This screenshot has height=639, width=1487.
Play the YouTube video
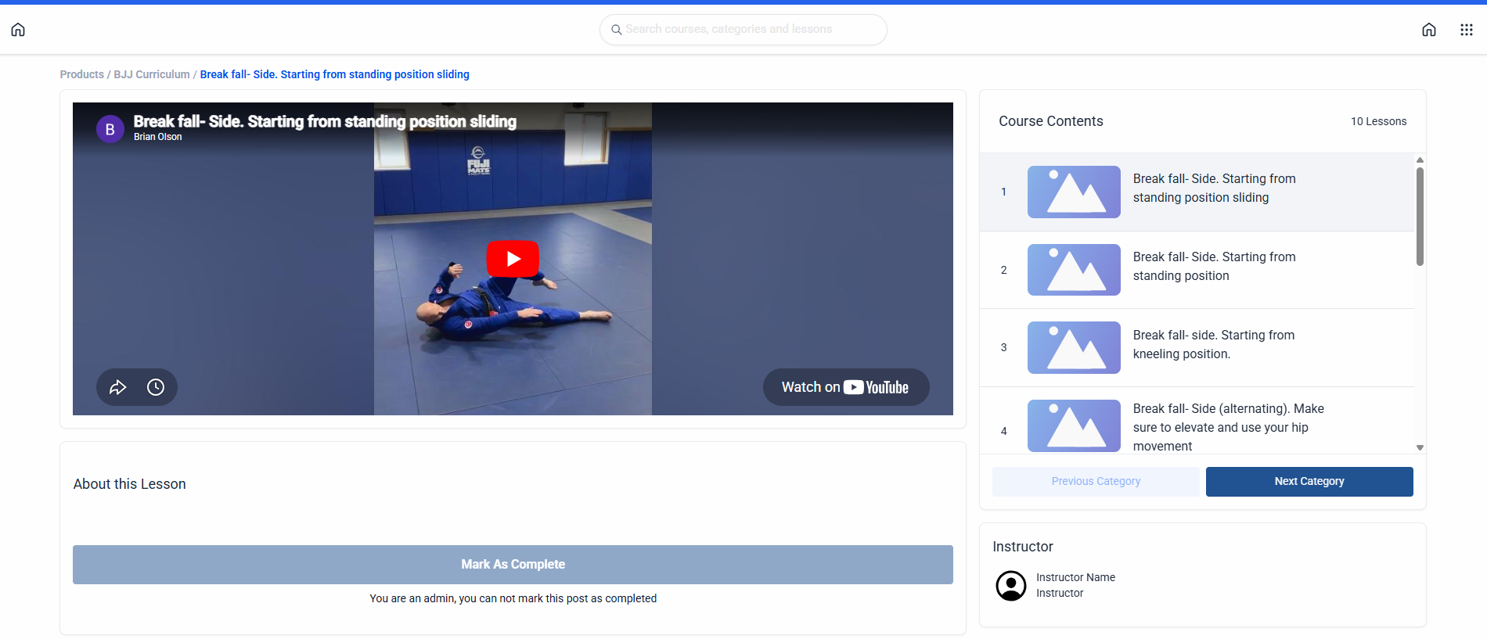513,259
